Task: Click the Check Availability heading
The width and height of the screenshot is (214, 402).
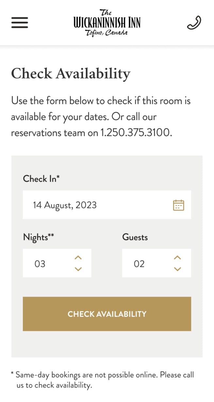Action: coord(71,73)
